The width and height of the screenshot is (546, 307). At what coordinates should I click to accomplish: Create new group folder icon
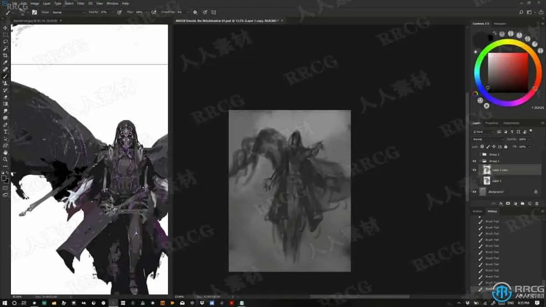coord(522,203)
